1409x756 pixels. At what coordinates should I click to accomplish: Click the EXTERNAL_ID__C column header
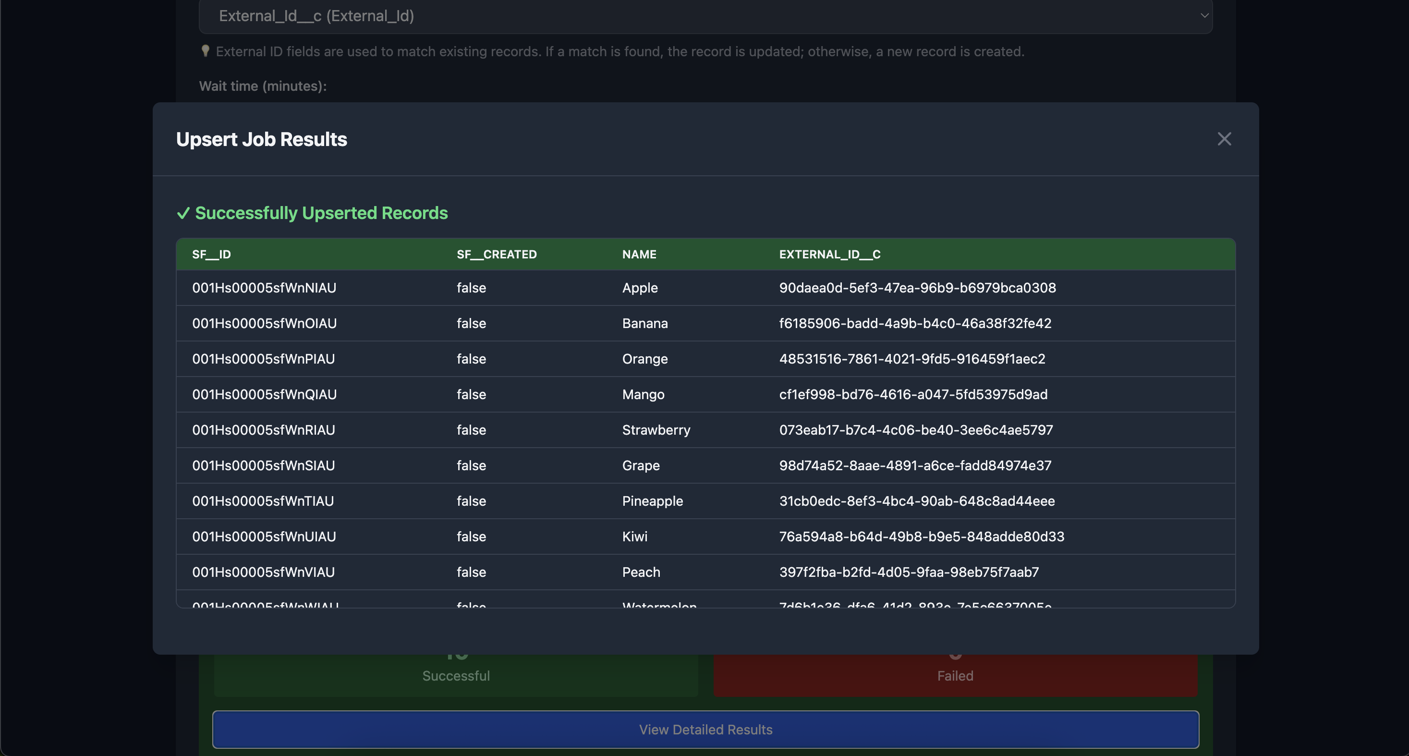click(829, 255)
